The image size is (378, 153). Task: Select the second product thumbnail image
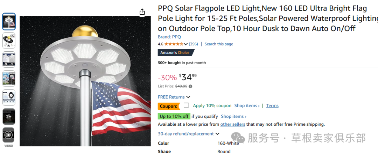click(9, 41)
